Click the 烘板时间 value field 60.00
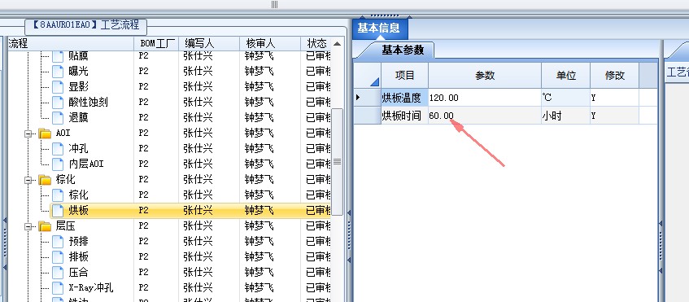Screen dimensions: 689x302 point(485,116)
